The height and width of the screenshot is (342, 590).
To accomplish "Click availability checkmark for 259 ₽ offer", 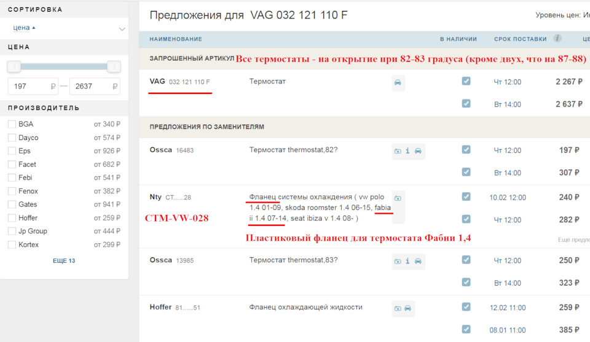I will pos(466,306).
